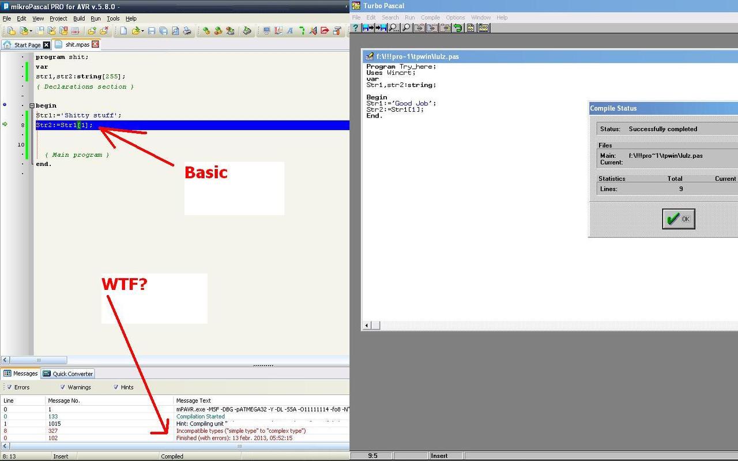This screenshot has height=461, width=738.
Task: Click the Turbo Pascal Undo green arrow icon
Action: (458, 28)
